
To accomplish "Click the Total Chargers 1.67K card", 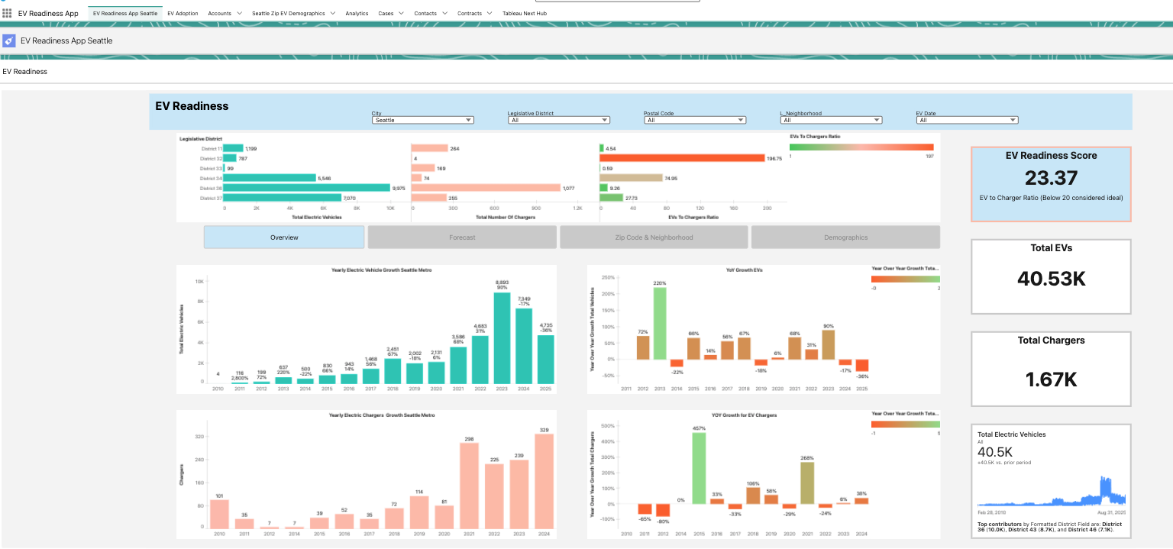I will click(x=1051, y=369).
